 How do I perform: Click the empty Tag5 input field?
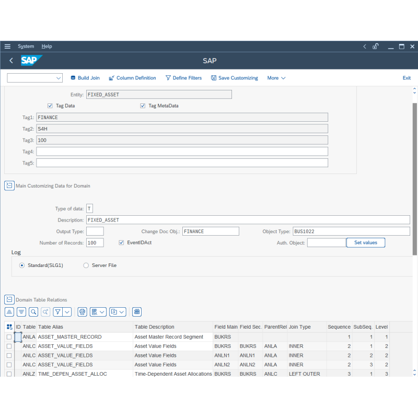pyautogui.click(x=182, y=163)
